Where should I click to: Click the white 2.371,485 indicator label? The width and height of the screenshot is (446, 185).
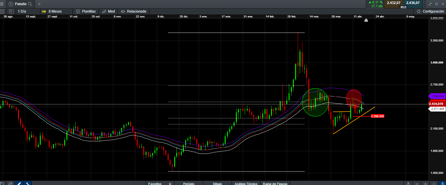point(437,109)
